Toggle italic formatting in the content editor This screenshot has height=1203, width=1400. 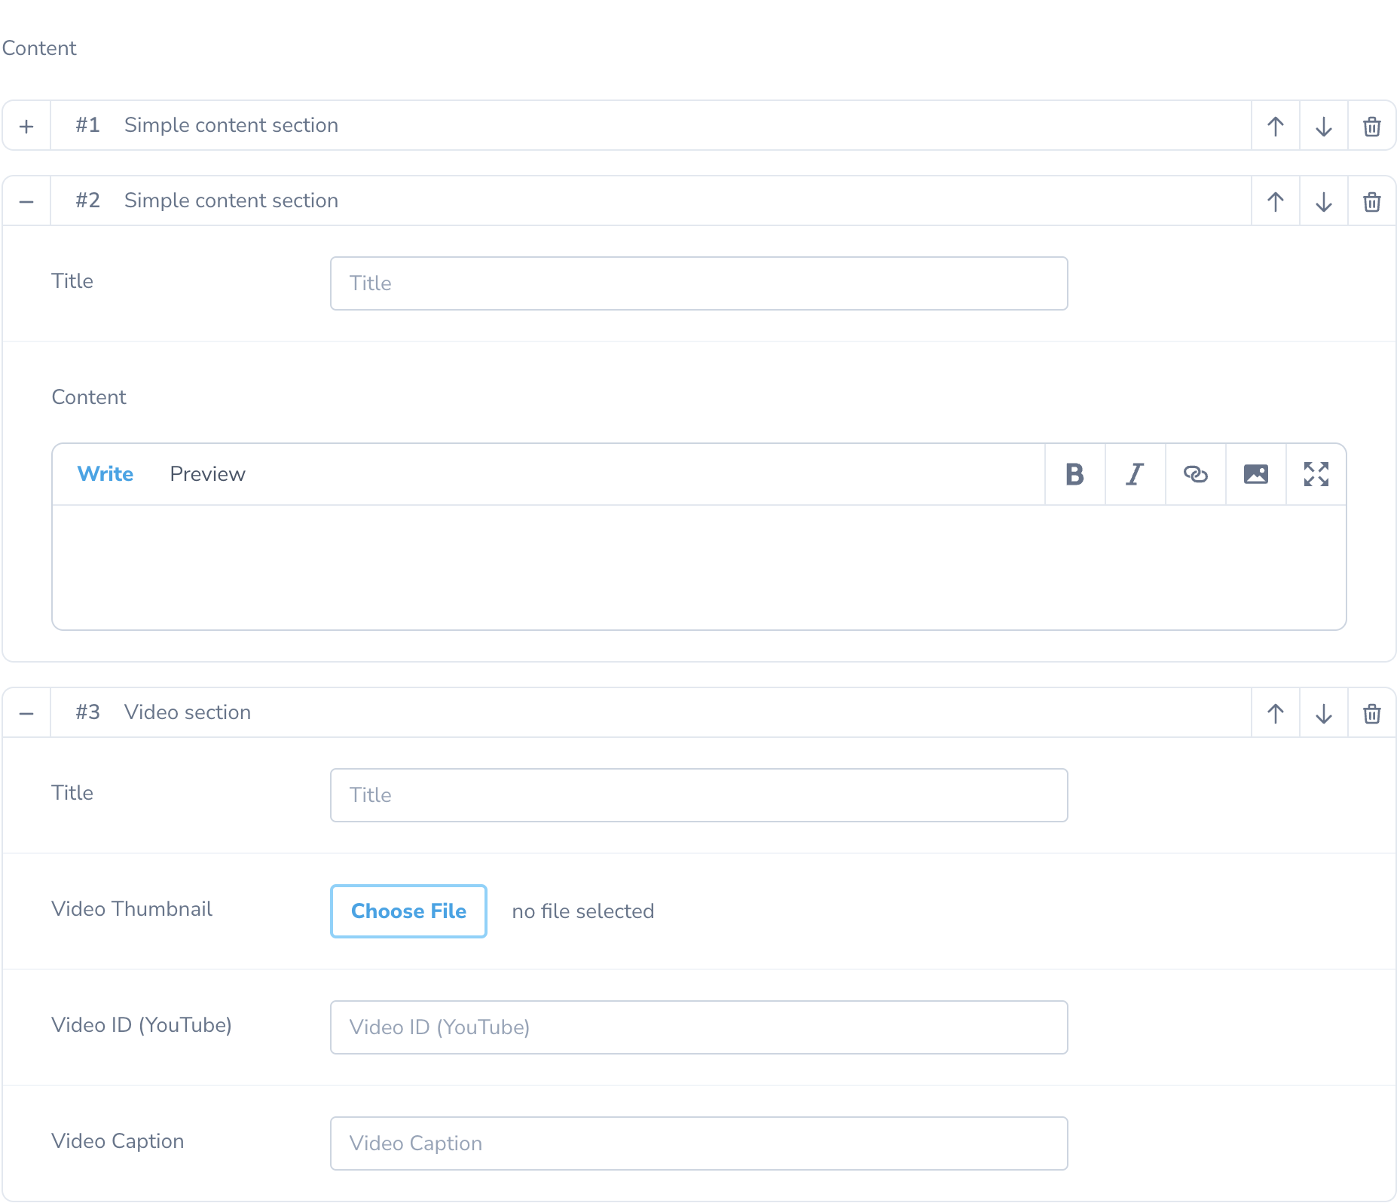pyautogui.click(x=1135, y=474)
